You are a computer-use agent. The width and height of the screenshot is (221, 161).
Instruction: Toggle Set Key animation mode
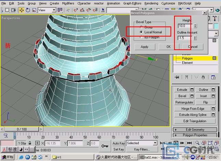coord(119,149)
